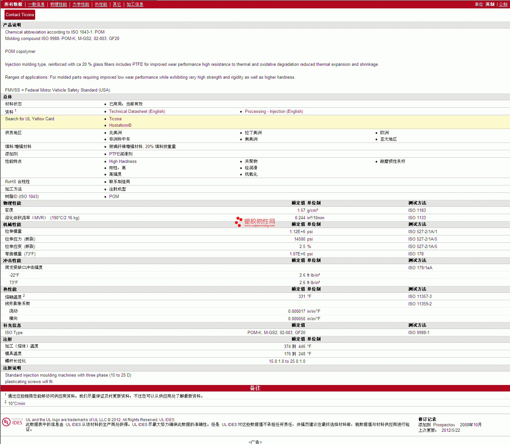Select the transverse expansion value 0.000050
The width and height of the screenshot is (510, 444).
pyautogui.click(x=297, y=319)
